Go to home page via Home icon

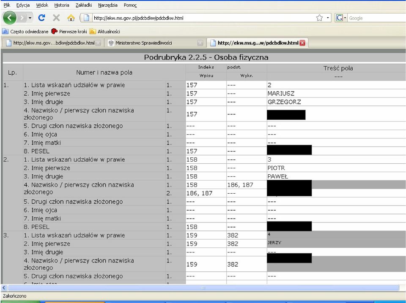tap(71, 18)
